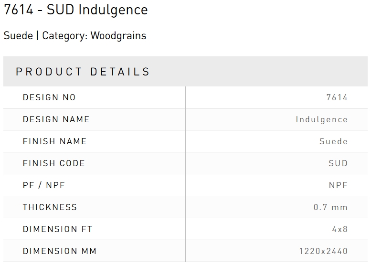
Task: Select the 'DIMENSION MM' row label
Action: click(x=59, y=251)
